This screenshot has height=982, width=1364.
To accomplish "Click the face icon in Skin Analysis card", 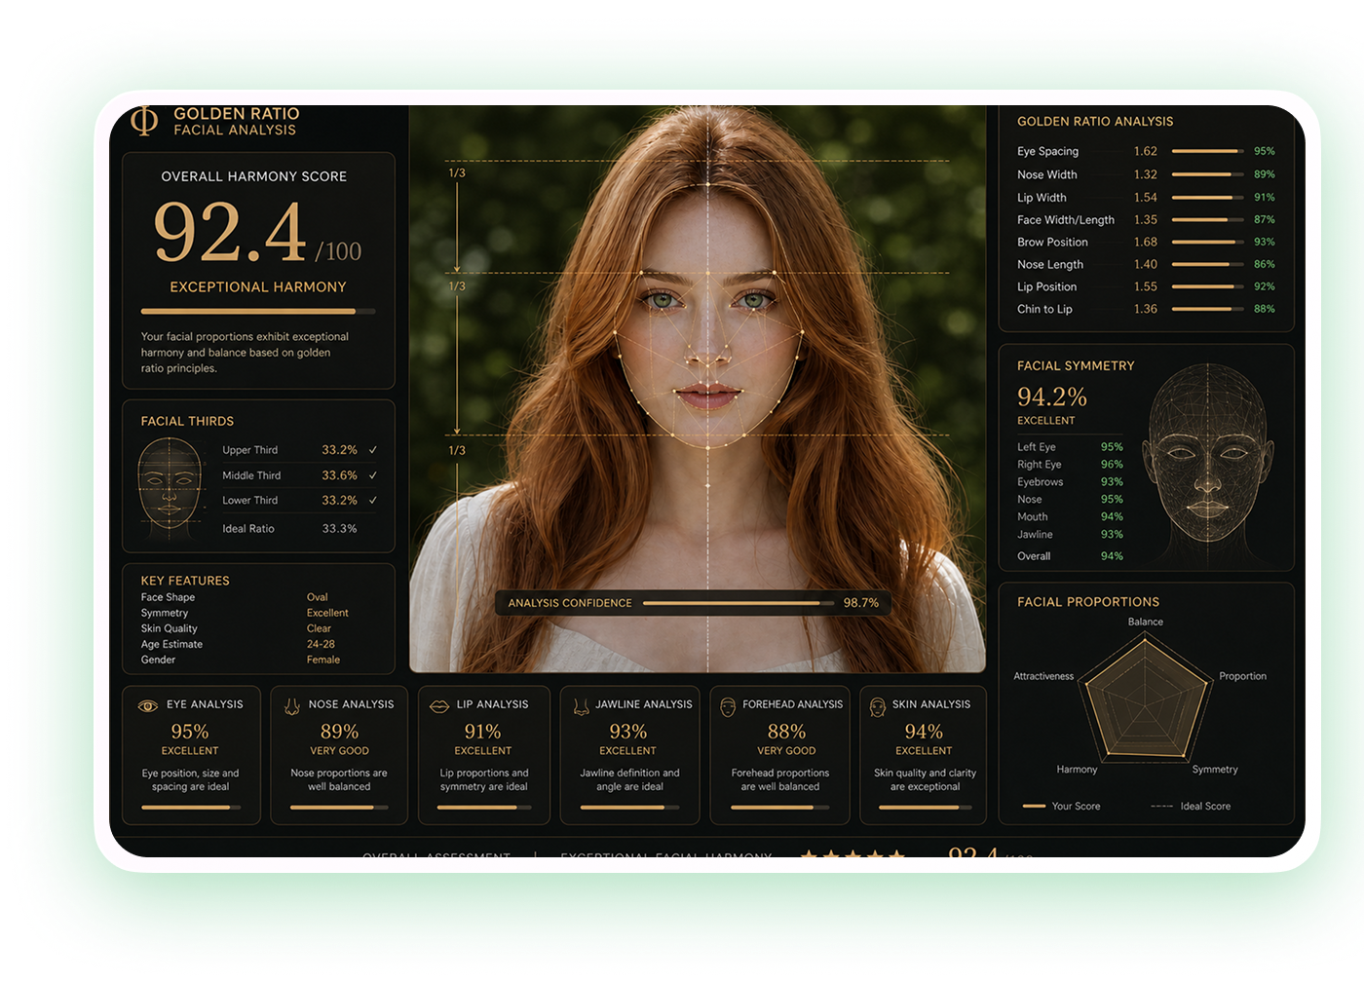I will [877, 705].
